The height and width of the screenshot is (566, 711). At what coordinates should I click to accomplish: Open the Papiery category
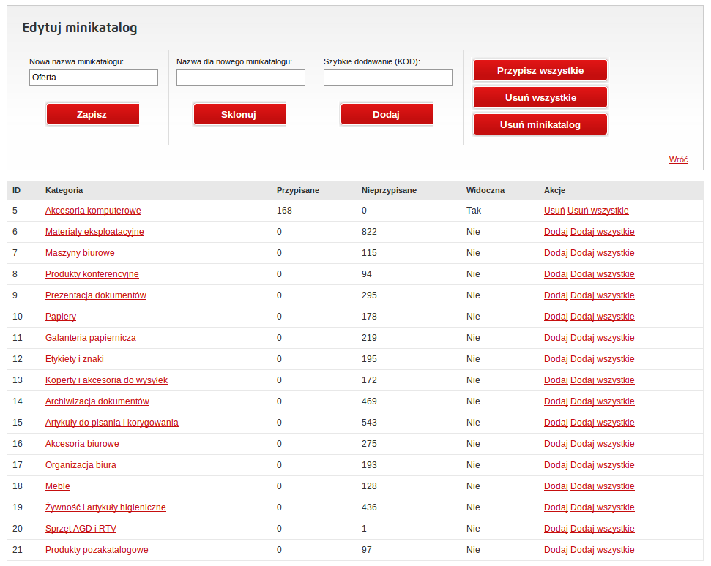(x=61, y=317)
